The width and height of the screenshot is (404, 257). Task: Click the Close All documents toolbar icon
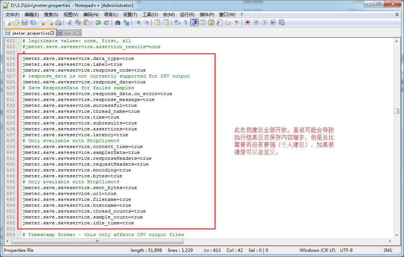coord(50,23)
